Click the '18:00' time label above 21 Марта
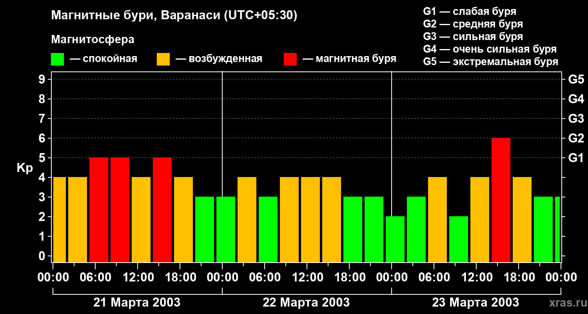 (180, 277)
